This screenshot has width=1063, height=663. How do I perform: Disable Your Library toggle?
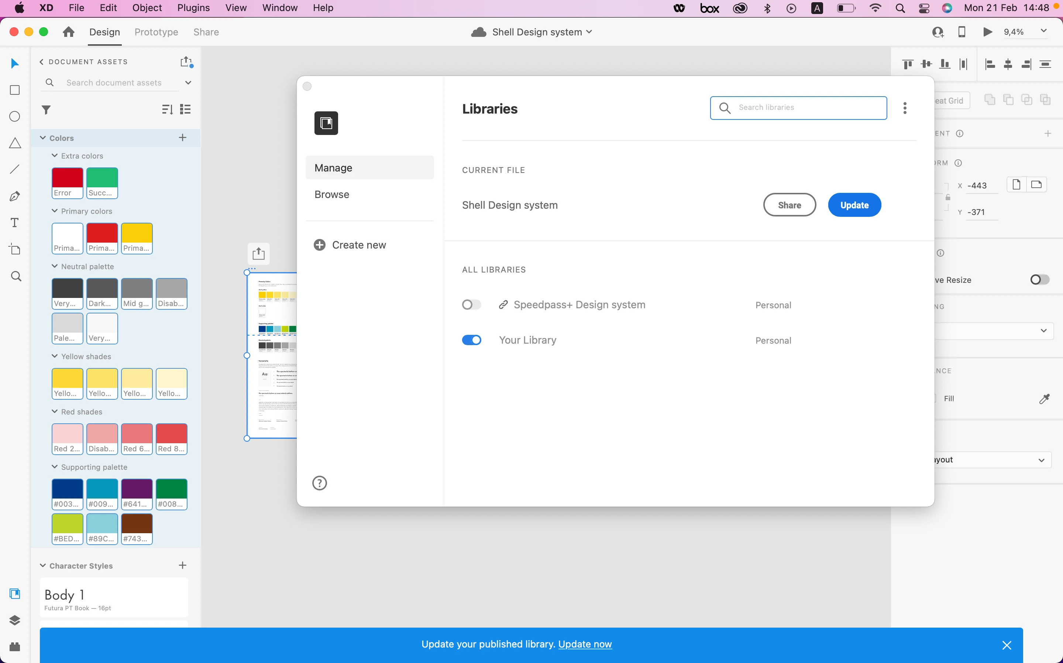pos(471,340)
